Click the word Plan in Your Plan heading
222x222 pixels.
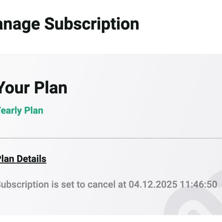point(51,88)
